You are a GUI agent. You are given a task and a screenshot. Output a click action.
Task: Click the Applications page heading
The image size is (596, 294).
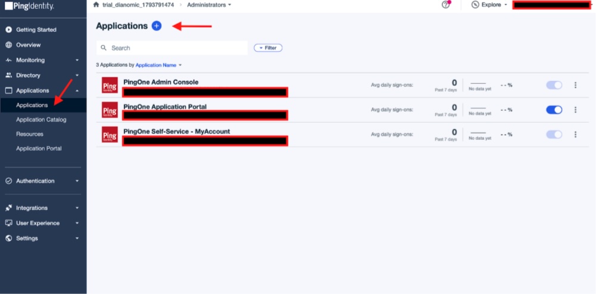point(121,26)
